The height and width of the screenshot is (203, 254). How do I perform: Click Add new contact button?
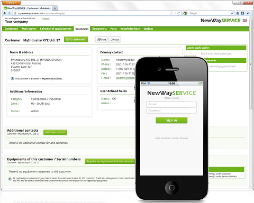point(55,132)
